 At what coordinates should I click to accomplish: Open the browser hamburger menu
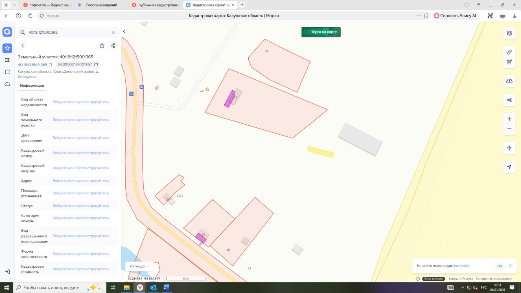click(x=479, y=5)
